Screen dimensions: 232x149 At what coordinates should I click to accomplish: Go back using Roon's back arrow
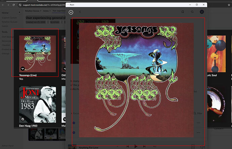pos(80,12)
